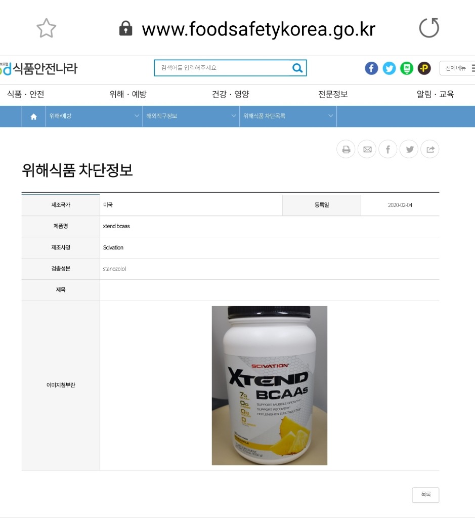Open the green Naver Band icon
This screenshot has height=518, width=475.
[407, 68]
